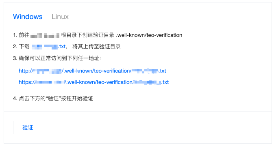Screen dimensions: 274x146
Task: Open the http:// verification URL link
Action: [x=92, y=71]
